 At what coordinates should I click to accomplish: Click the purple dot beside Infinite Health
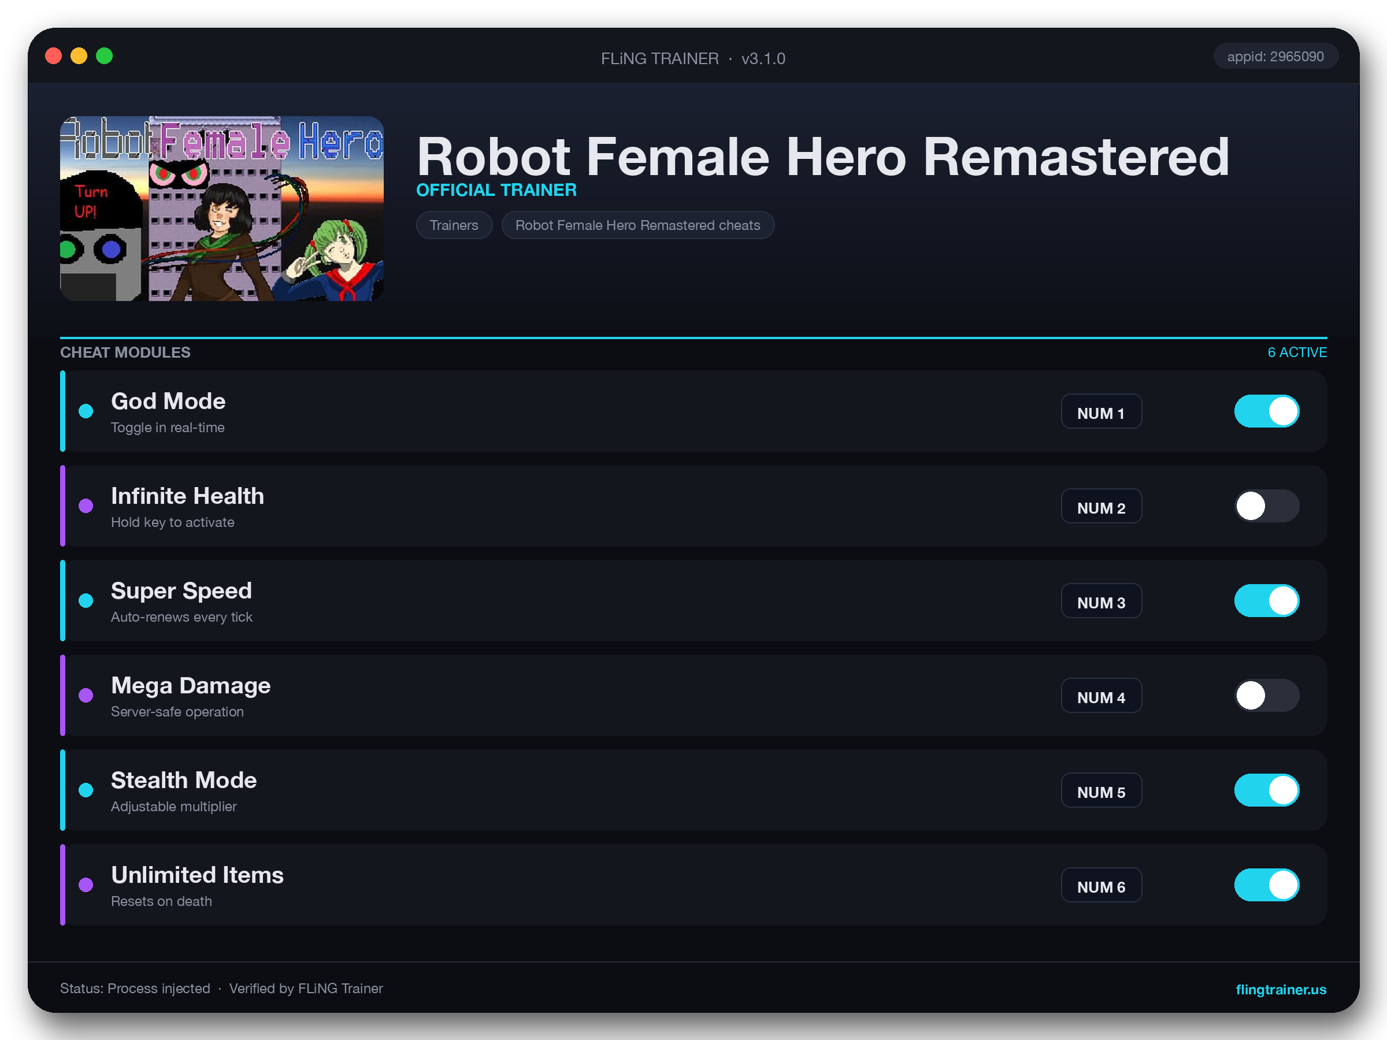point(86,506)
